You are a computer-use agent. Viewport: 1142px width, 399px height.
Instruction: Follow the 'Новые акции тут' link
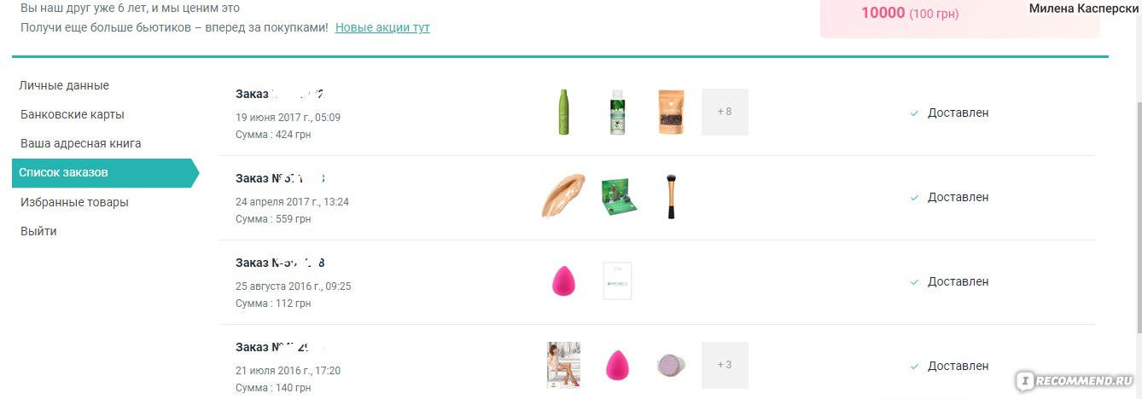pyautogui.click(x=382, y=27)
